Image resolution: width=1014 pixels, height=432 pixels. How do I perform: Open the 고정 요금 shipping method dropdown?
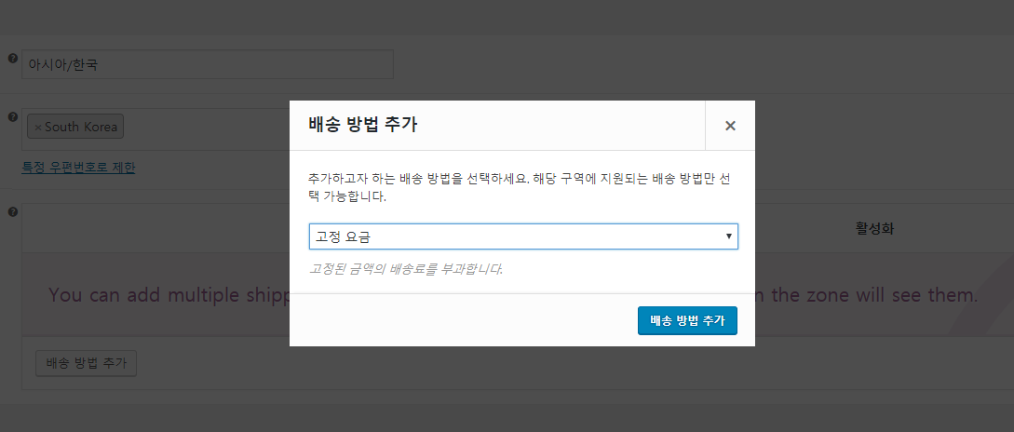coord(523,236)
